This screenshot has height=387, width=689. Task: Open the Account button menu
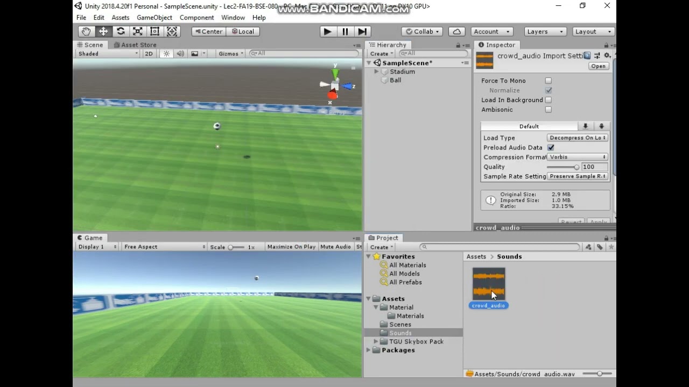pyautogui.click(x=492, y=32)
